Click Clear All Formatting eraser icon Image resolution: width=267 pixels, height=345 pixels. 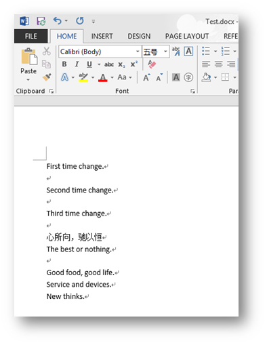click(152, 64)
